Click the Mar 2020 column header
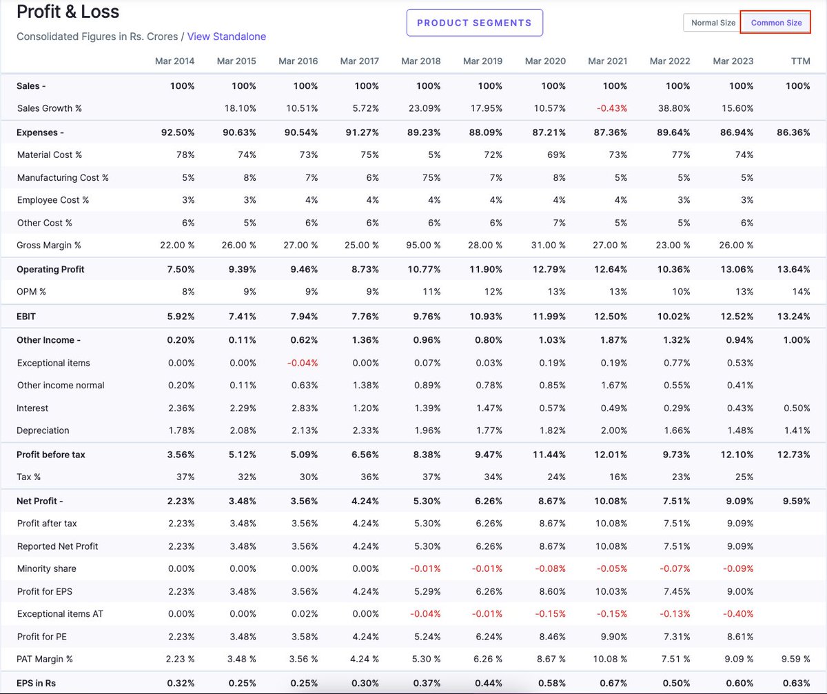This screenshot has height=694, width=827. point(545,61)
